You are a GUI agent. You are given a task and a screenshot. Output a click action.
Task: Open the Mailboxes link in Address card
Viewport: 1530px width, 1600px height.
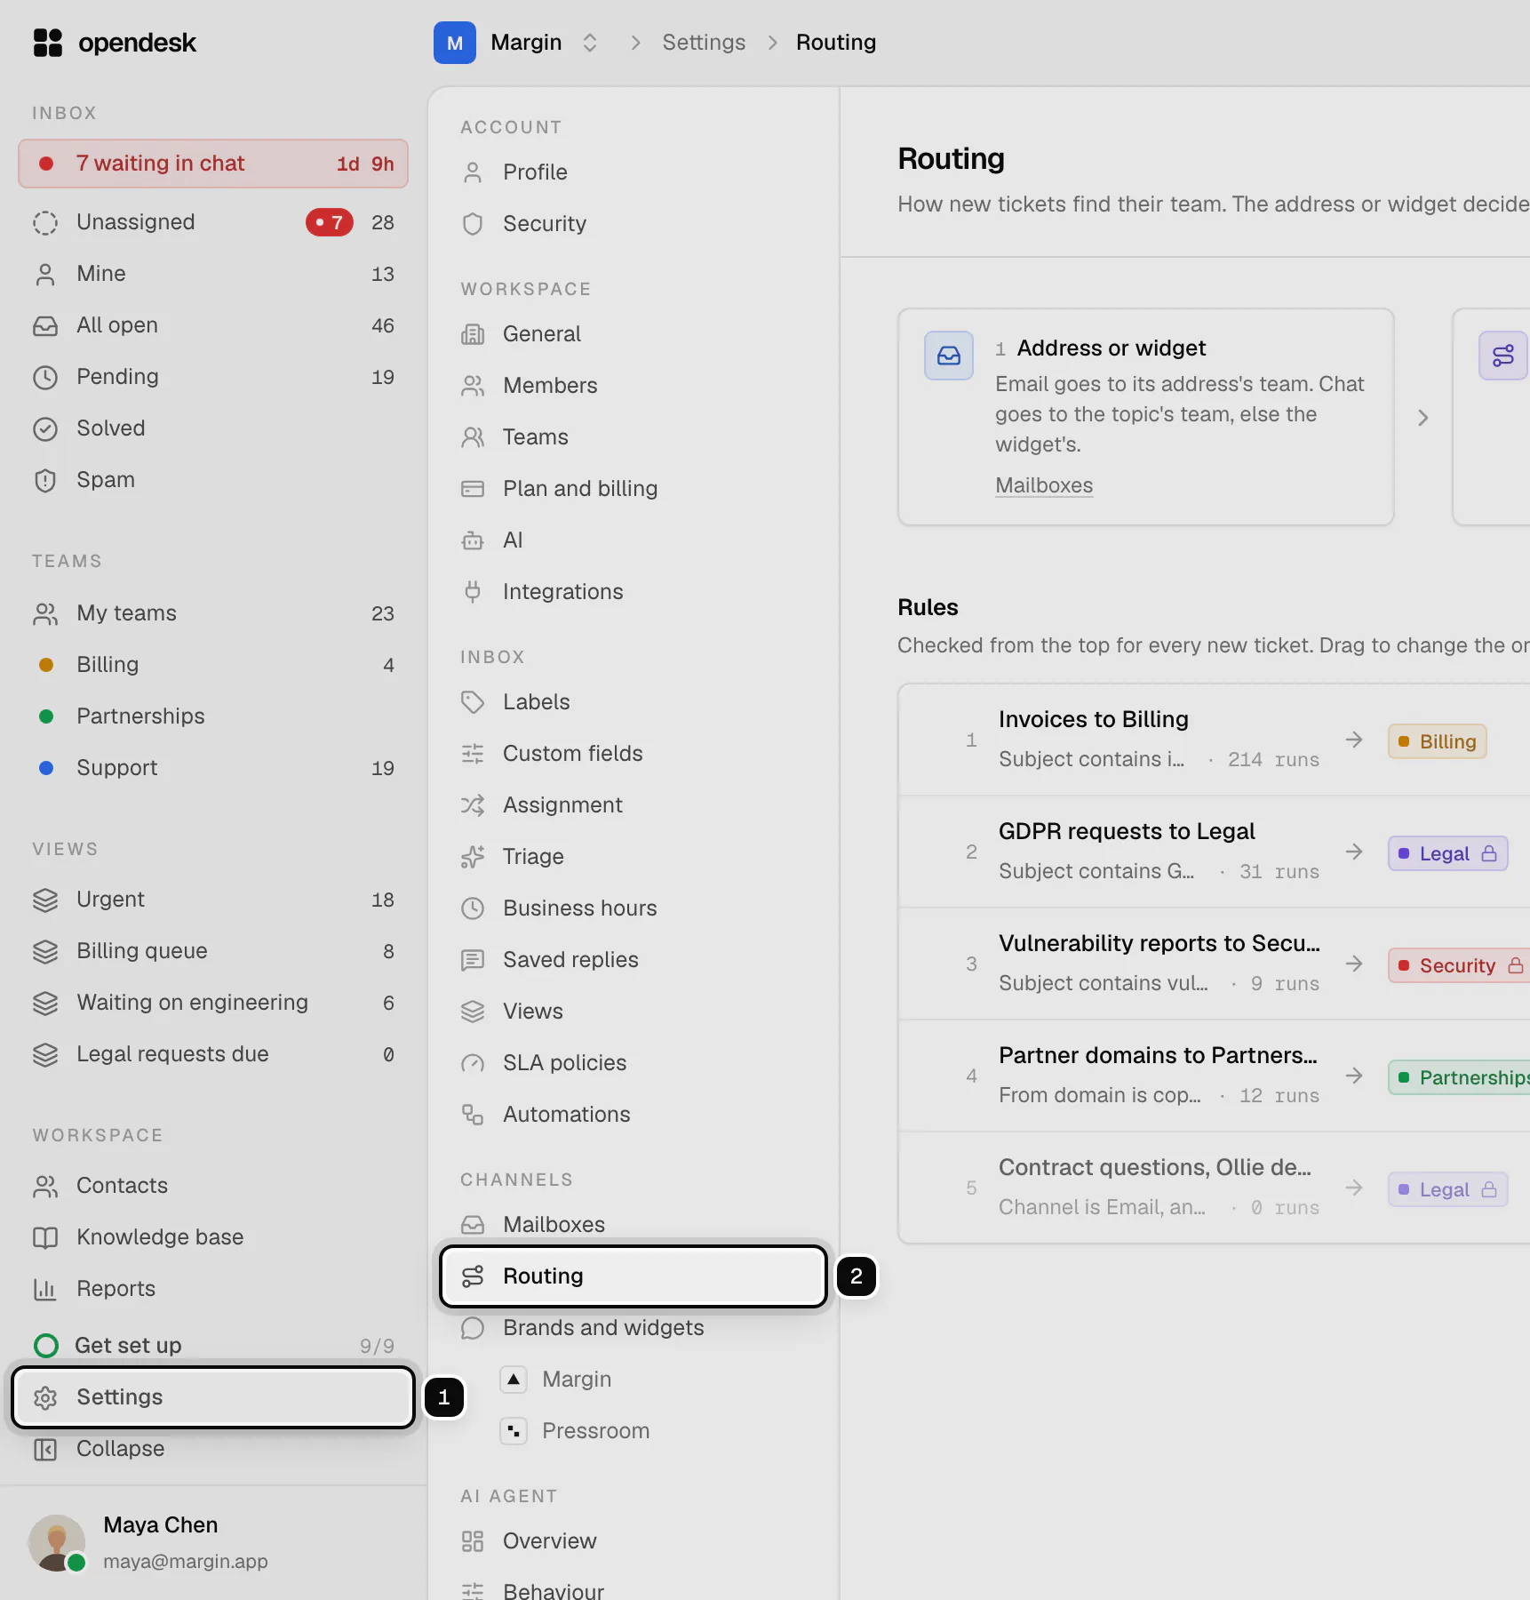coord(1044,485)
